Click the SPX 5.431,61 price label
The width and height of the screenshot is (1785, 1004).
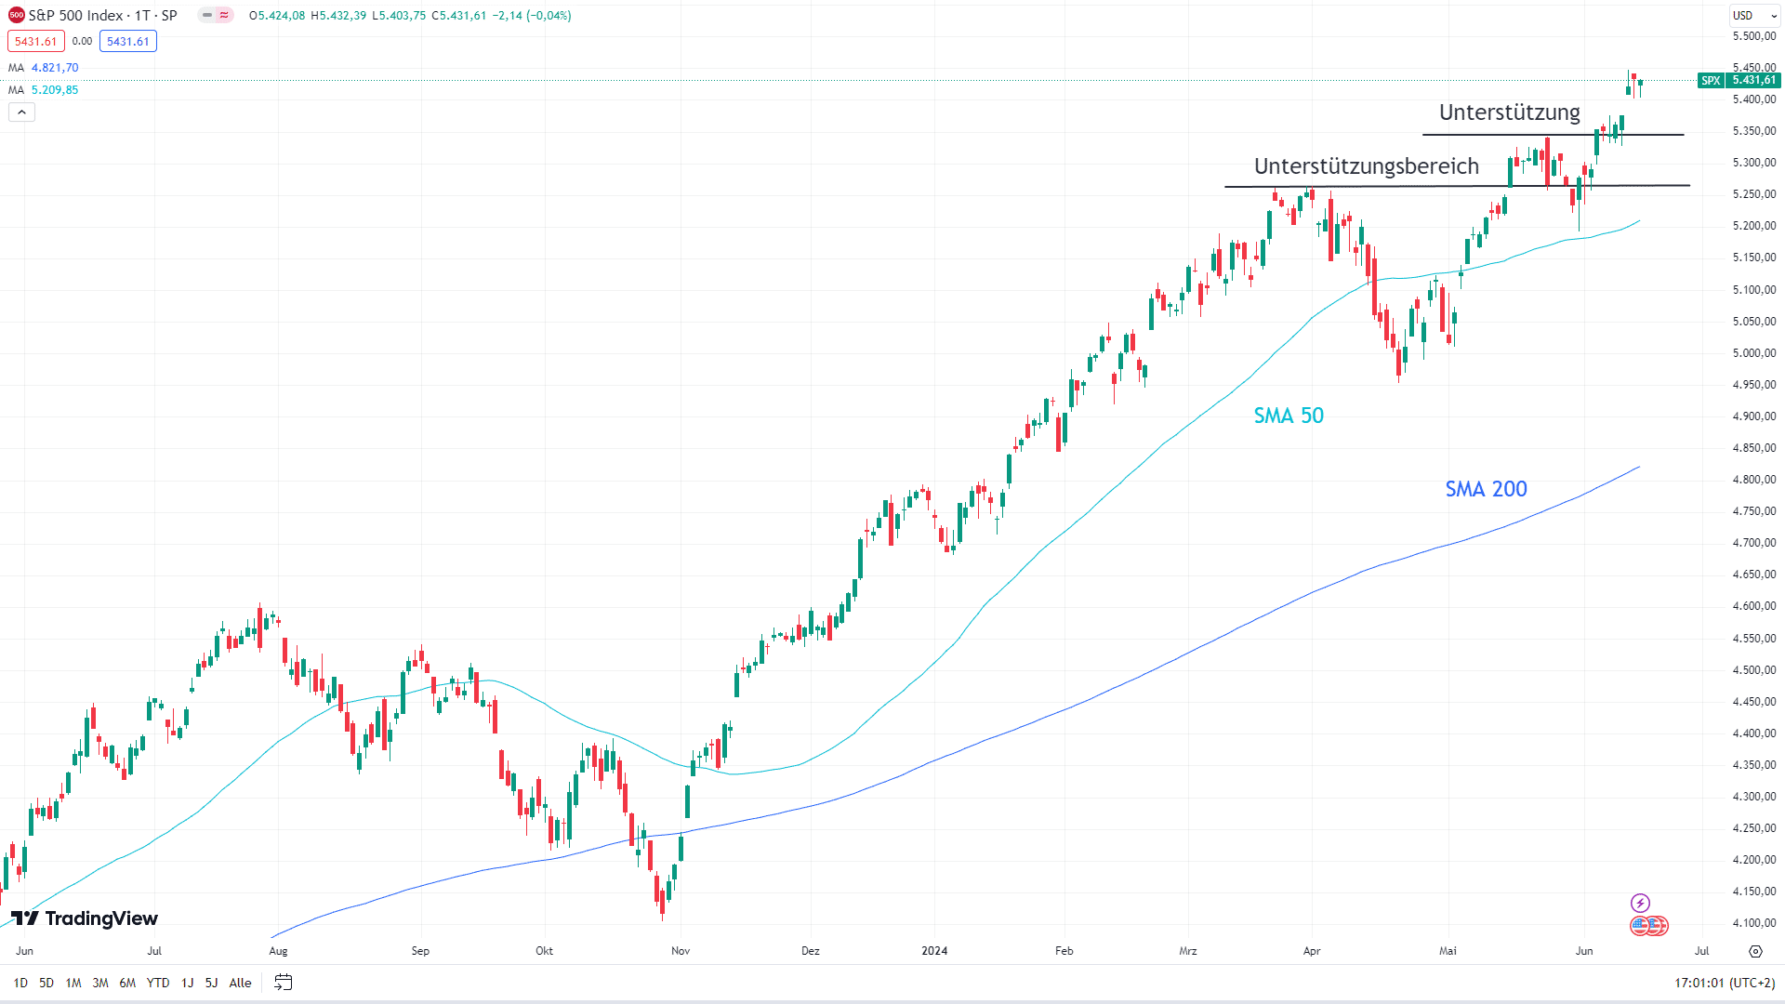(1738, 81)
